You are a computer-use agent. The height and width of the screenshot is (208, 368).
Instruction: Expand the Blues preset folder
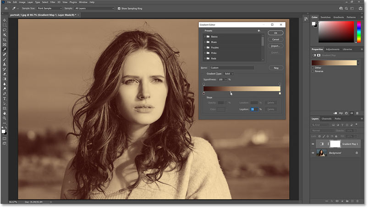(x=205, y=42)
